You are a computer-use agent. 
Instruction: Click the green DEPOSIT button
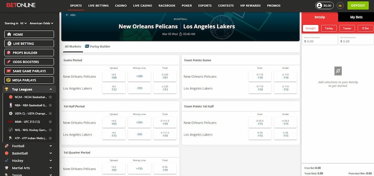tap(358, 5)
